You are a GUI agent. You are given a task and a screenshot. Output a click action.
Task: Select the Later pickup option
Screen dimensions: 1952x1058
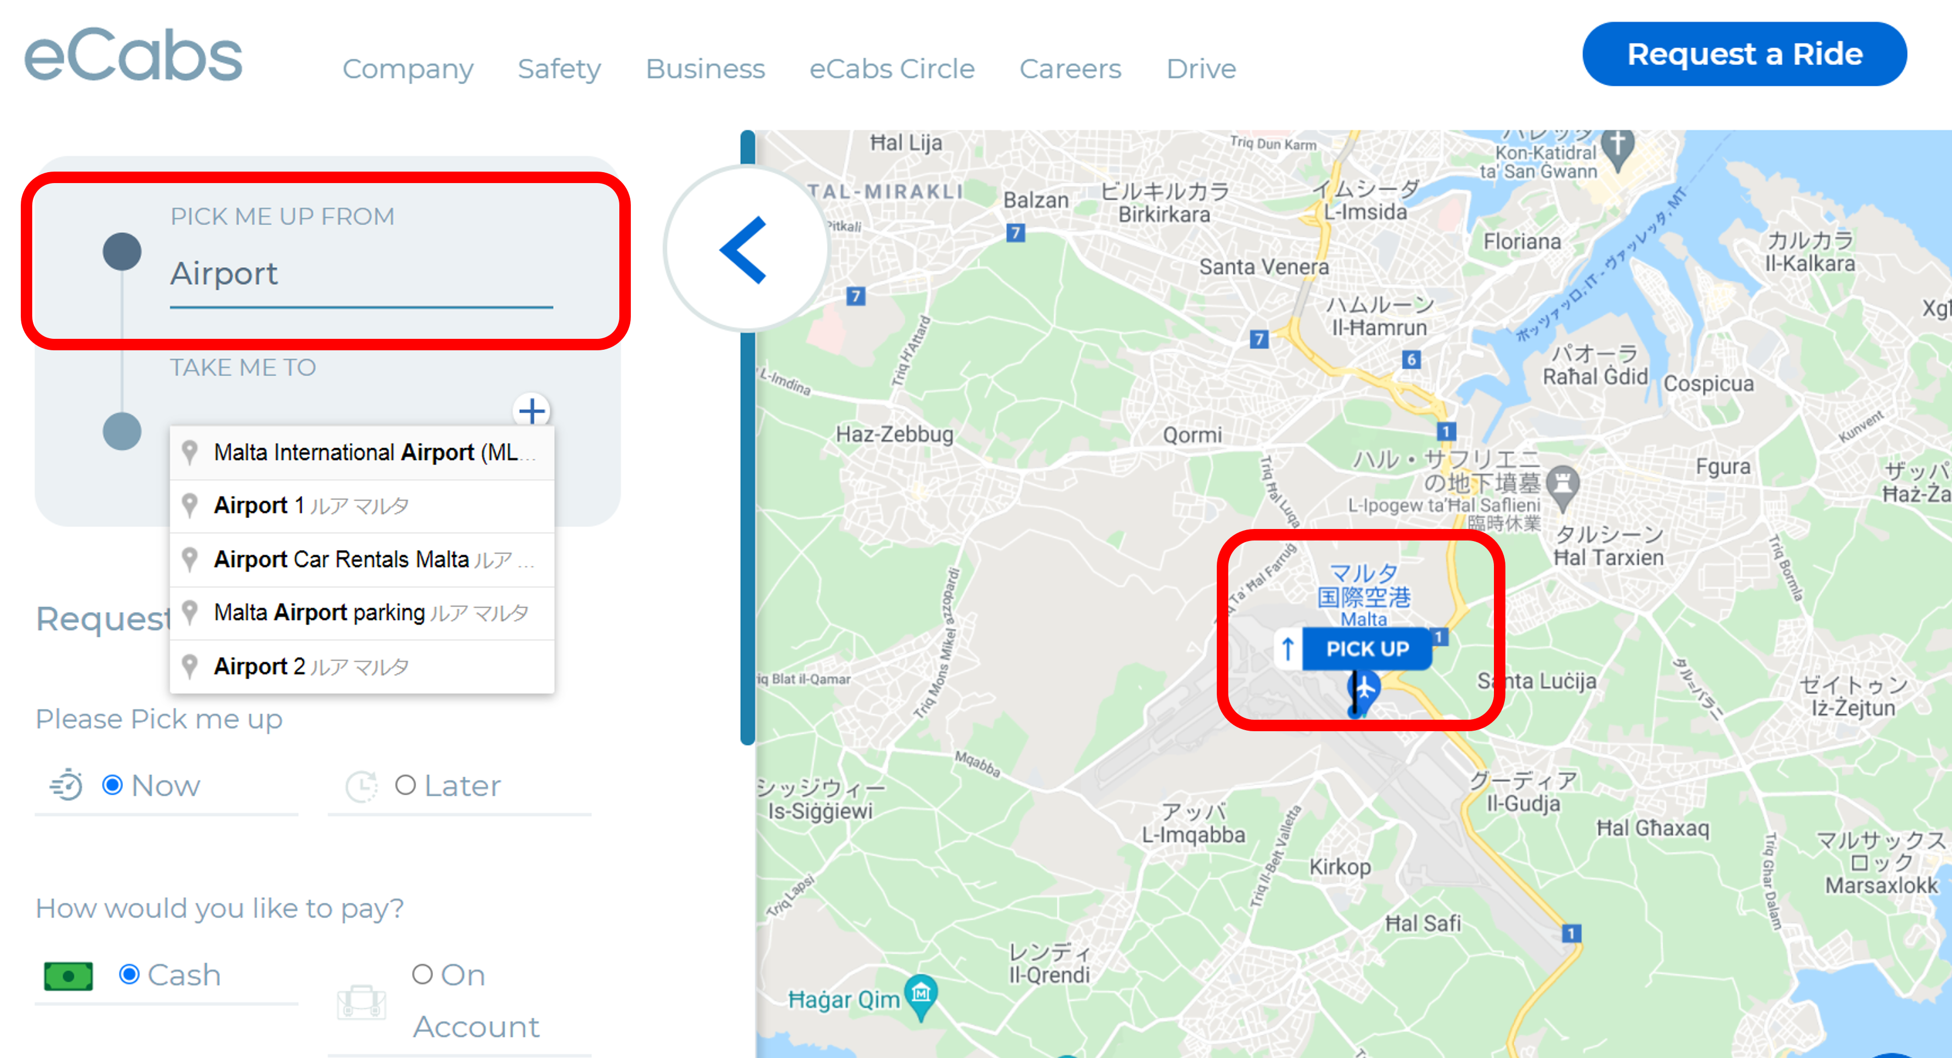click(x=406, y=785)
